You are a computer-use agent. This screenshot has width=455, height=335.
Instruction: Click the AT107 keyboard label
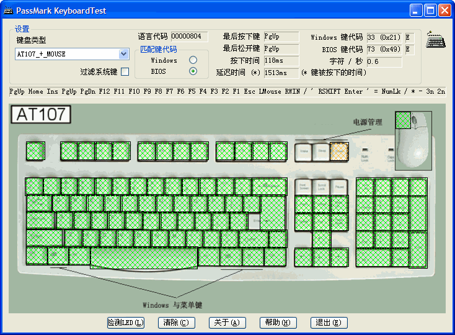(41, 114)
